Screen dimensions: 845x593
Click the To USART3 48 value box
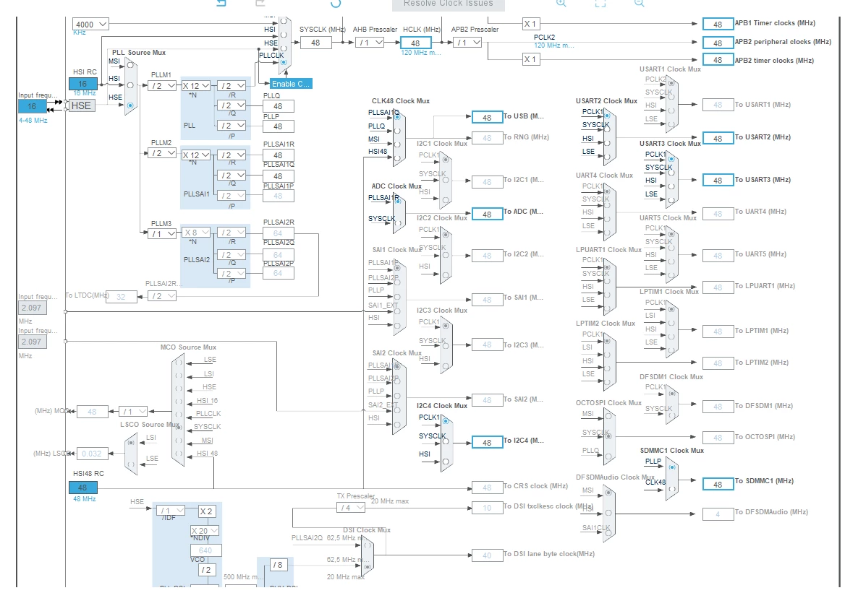(x=718, y=181)
